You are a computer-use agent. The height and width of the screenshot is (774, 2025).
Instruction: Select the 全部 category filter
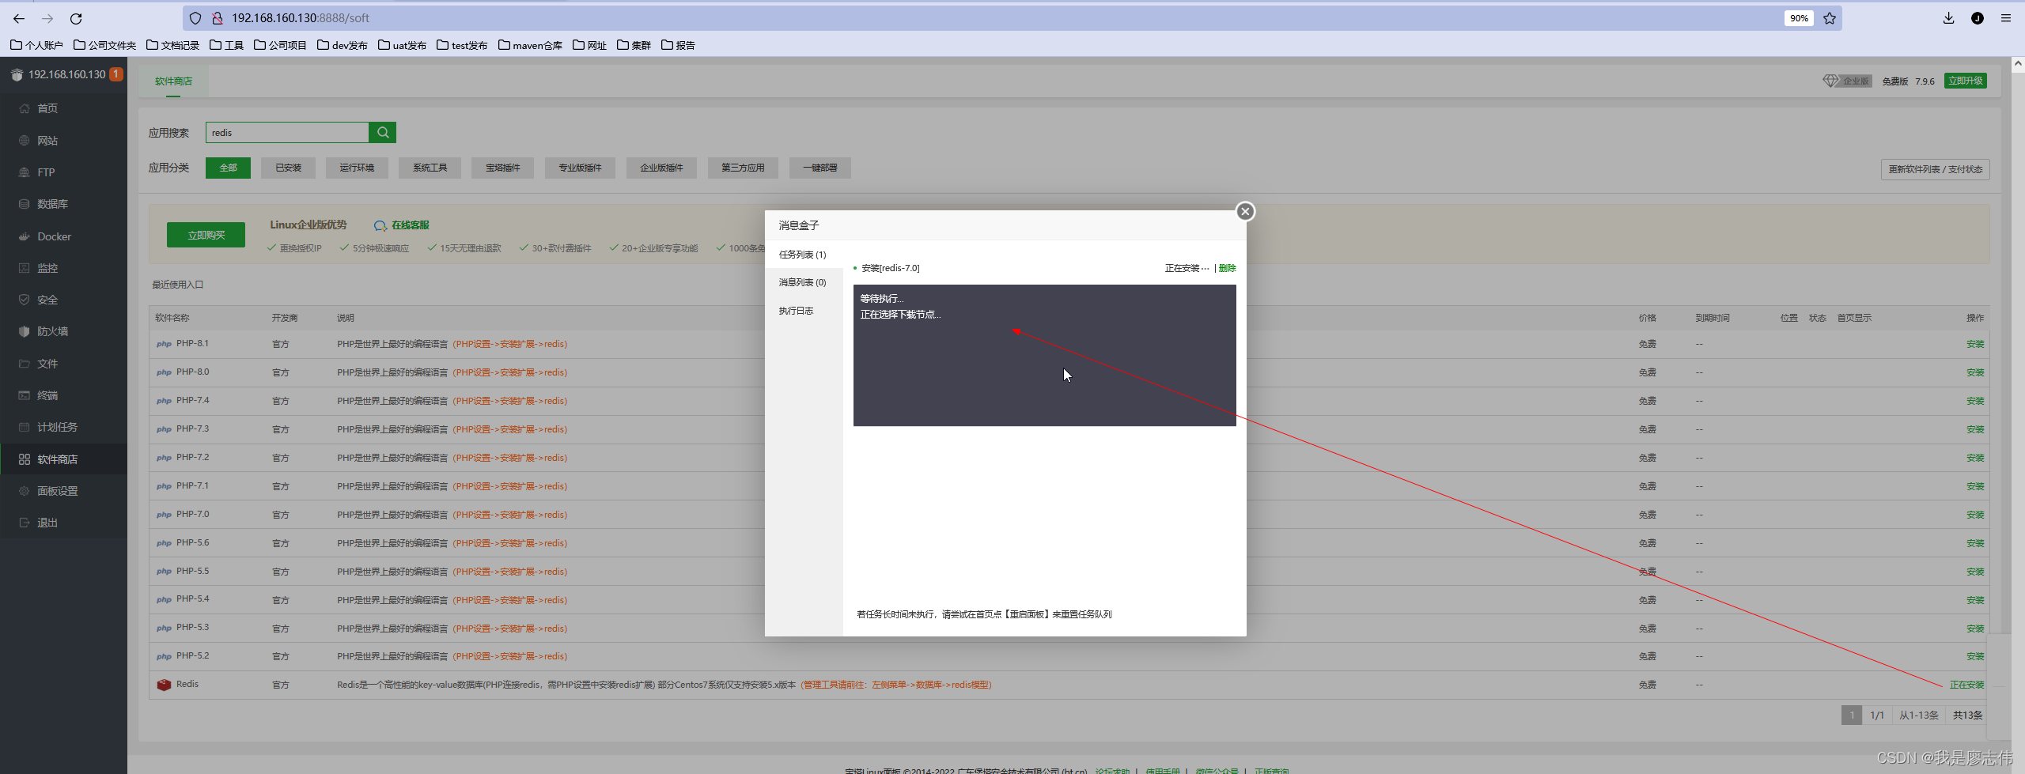point(228,168)
